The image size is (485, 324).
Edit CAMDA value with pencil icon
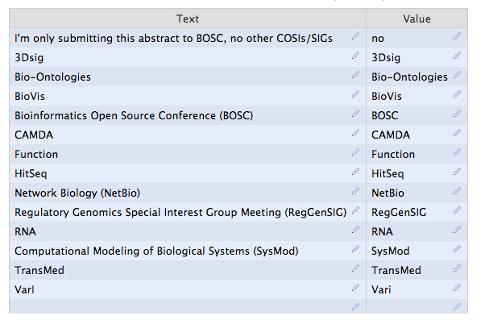[457, 134]
